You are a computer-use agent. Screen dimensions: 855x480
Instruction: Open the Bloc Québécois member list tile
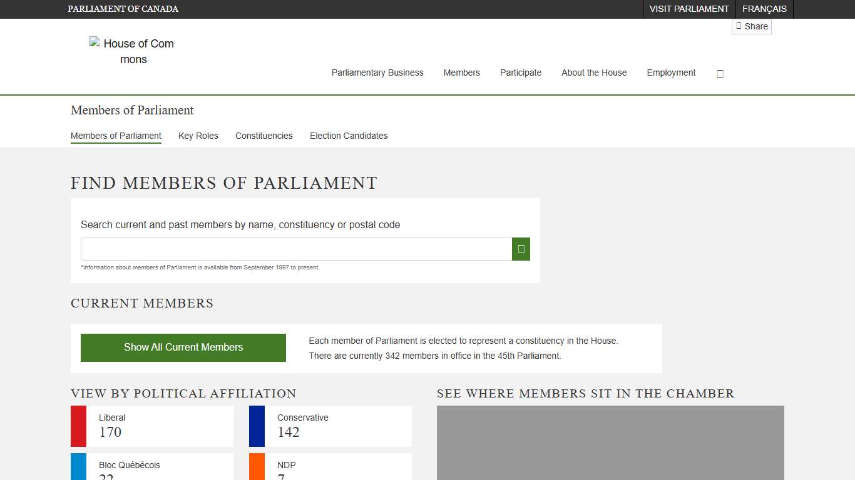click(151, 469)
